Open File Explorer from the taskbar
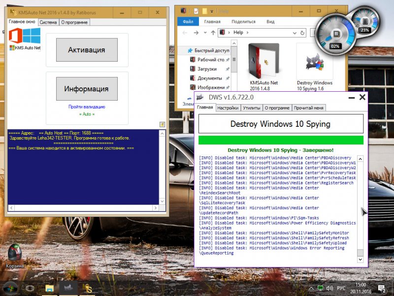Image resolution: width=394 pixels, height=296 pixels. (x=50, y=289)
